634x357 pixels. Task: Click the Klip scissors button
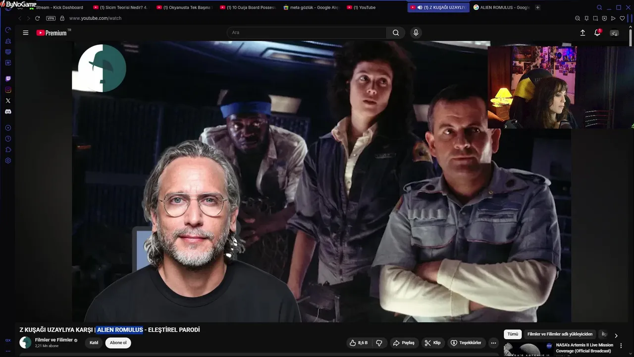433,343
